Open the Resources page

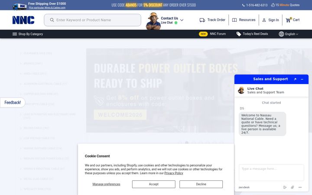[x=244, y=20]
